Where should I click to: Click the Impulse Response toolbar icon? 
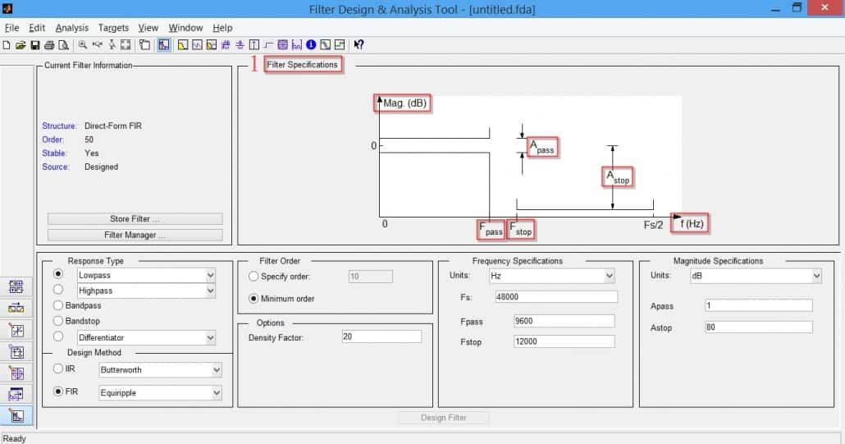254,45
